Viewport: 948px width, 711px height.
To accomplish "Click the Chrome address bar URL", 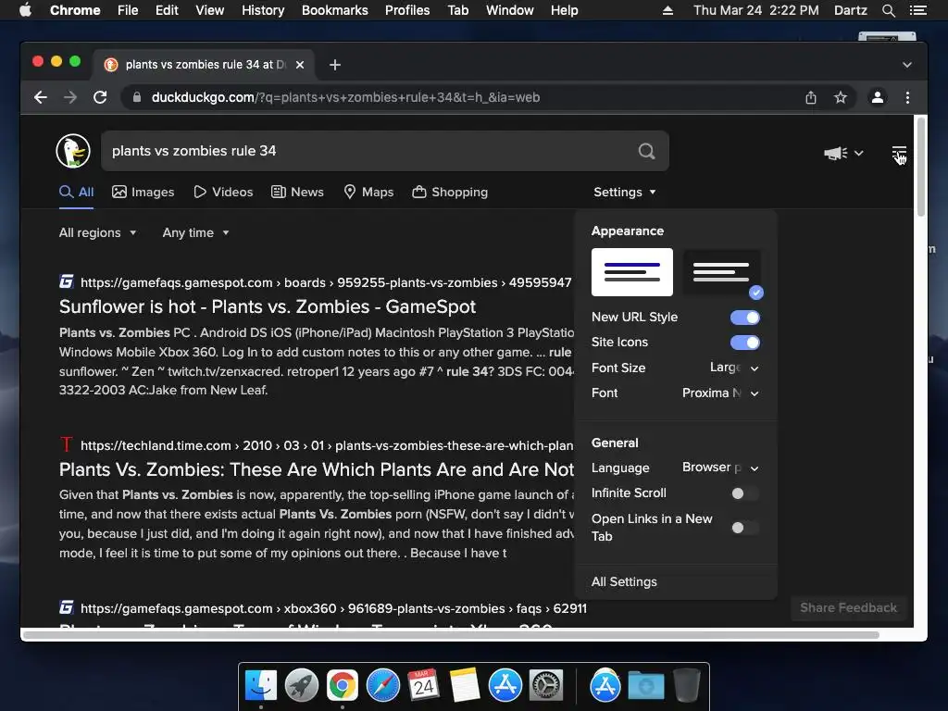I will pyautogui.click(x=346, y=97).
